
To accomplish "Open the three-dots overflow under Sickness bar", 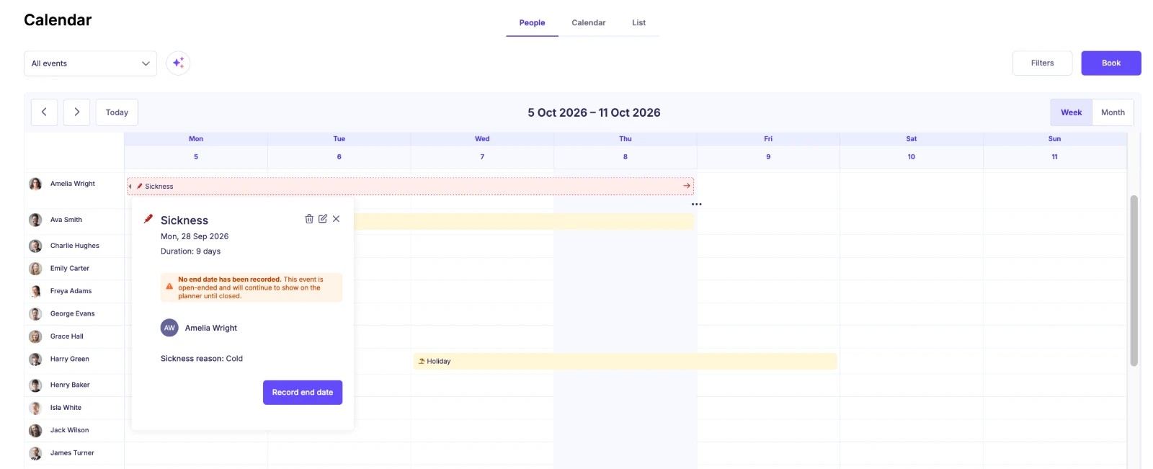I will click(696, 205).
